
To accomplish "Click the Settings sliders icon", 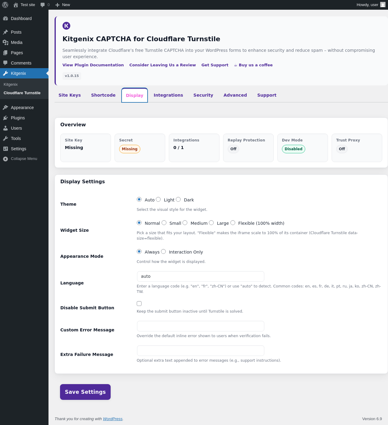I will pyautogui.click(x=5, y=149).
